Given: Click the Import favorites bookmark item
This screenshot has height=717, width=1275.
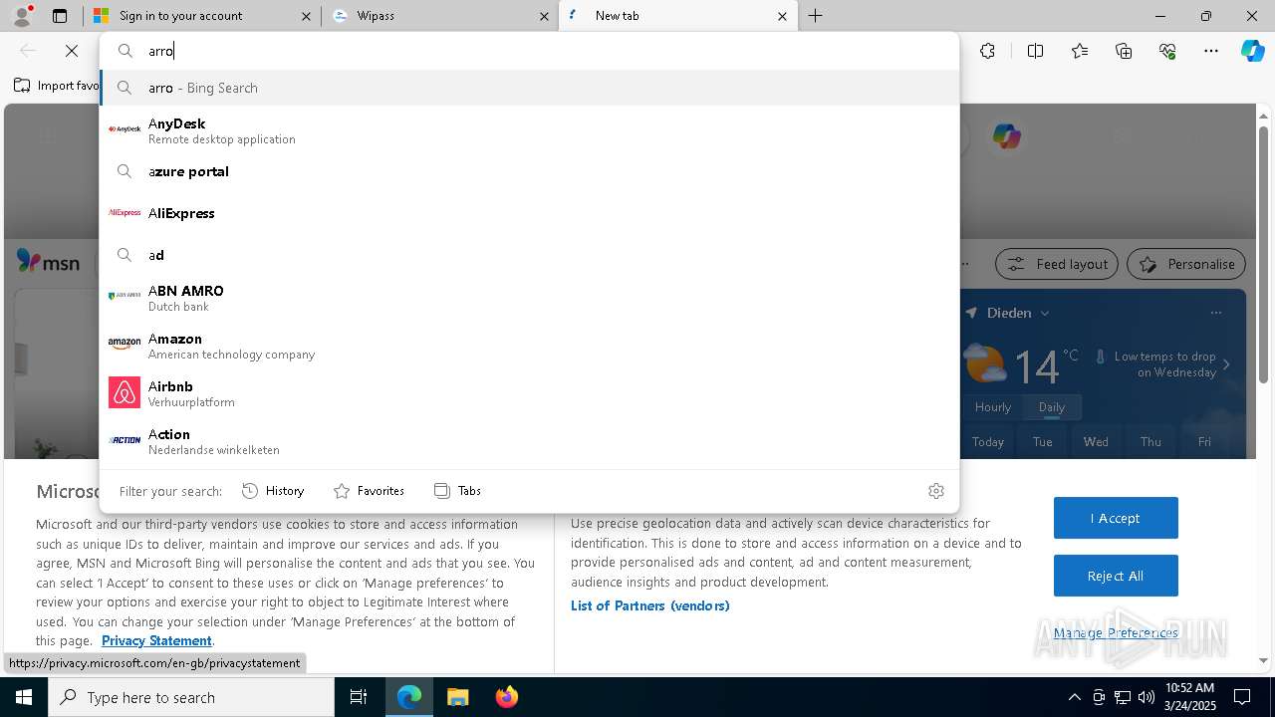Looking at the screenshot, I should [57, 86].
